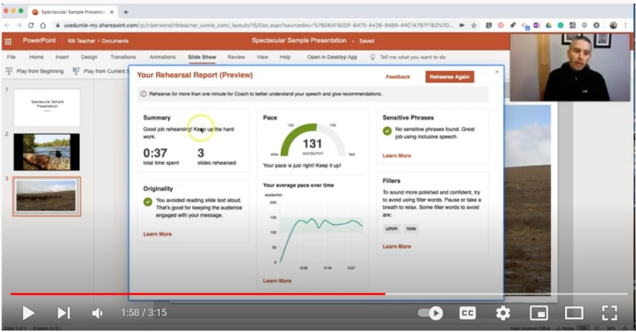
Task: Click info icon in rehearse notice
Action: coord(143,94)
